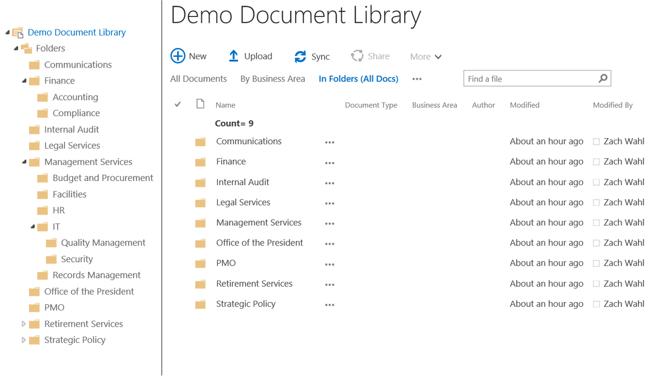Check the presence checkbox beside Zach Wahl for Finance
Viewport: 655px width, 376px height.
point(596,161)
